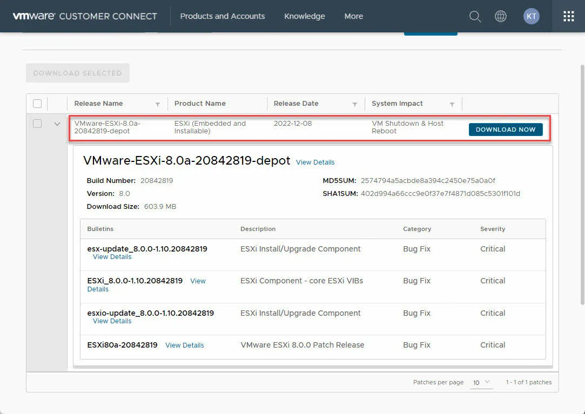The image size is (585, 414).
Task: Open the Patches per page dropdown
Action: [x=480, y=382]
